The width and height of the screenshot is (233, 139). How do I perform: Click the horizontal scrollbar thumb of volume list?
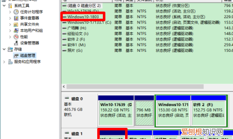135,86
